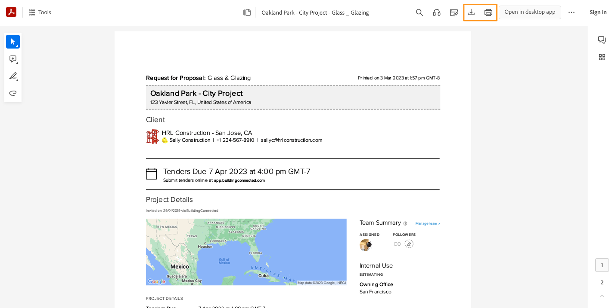Screen dimensions: 615x308
Task: Click the Adobe Acrobat home logo
Action: point(11,12)
